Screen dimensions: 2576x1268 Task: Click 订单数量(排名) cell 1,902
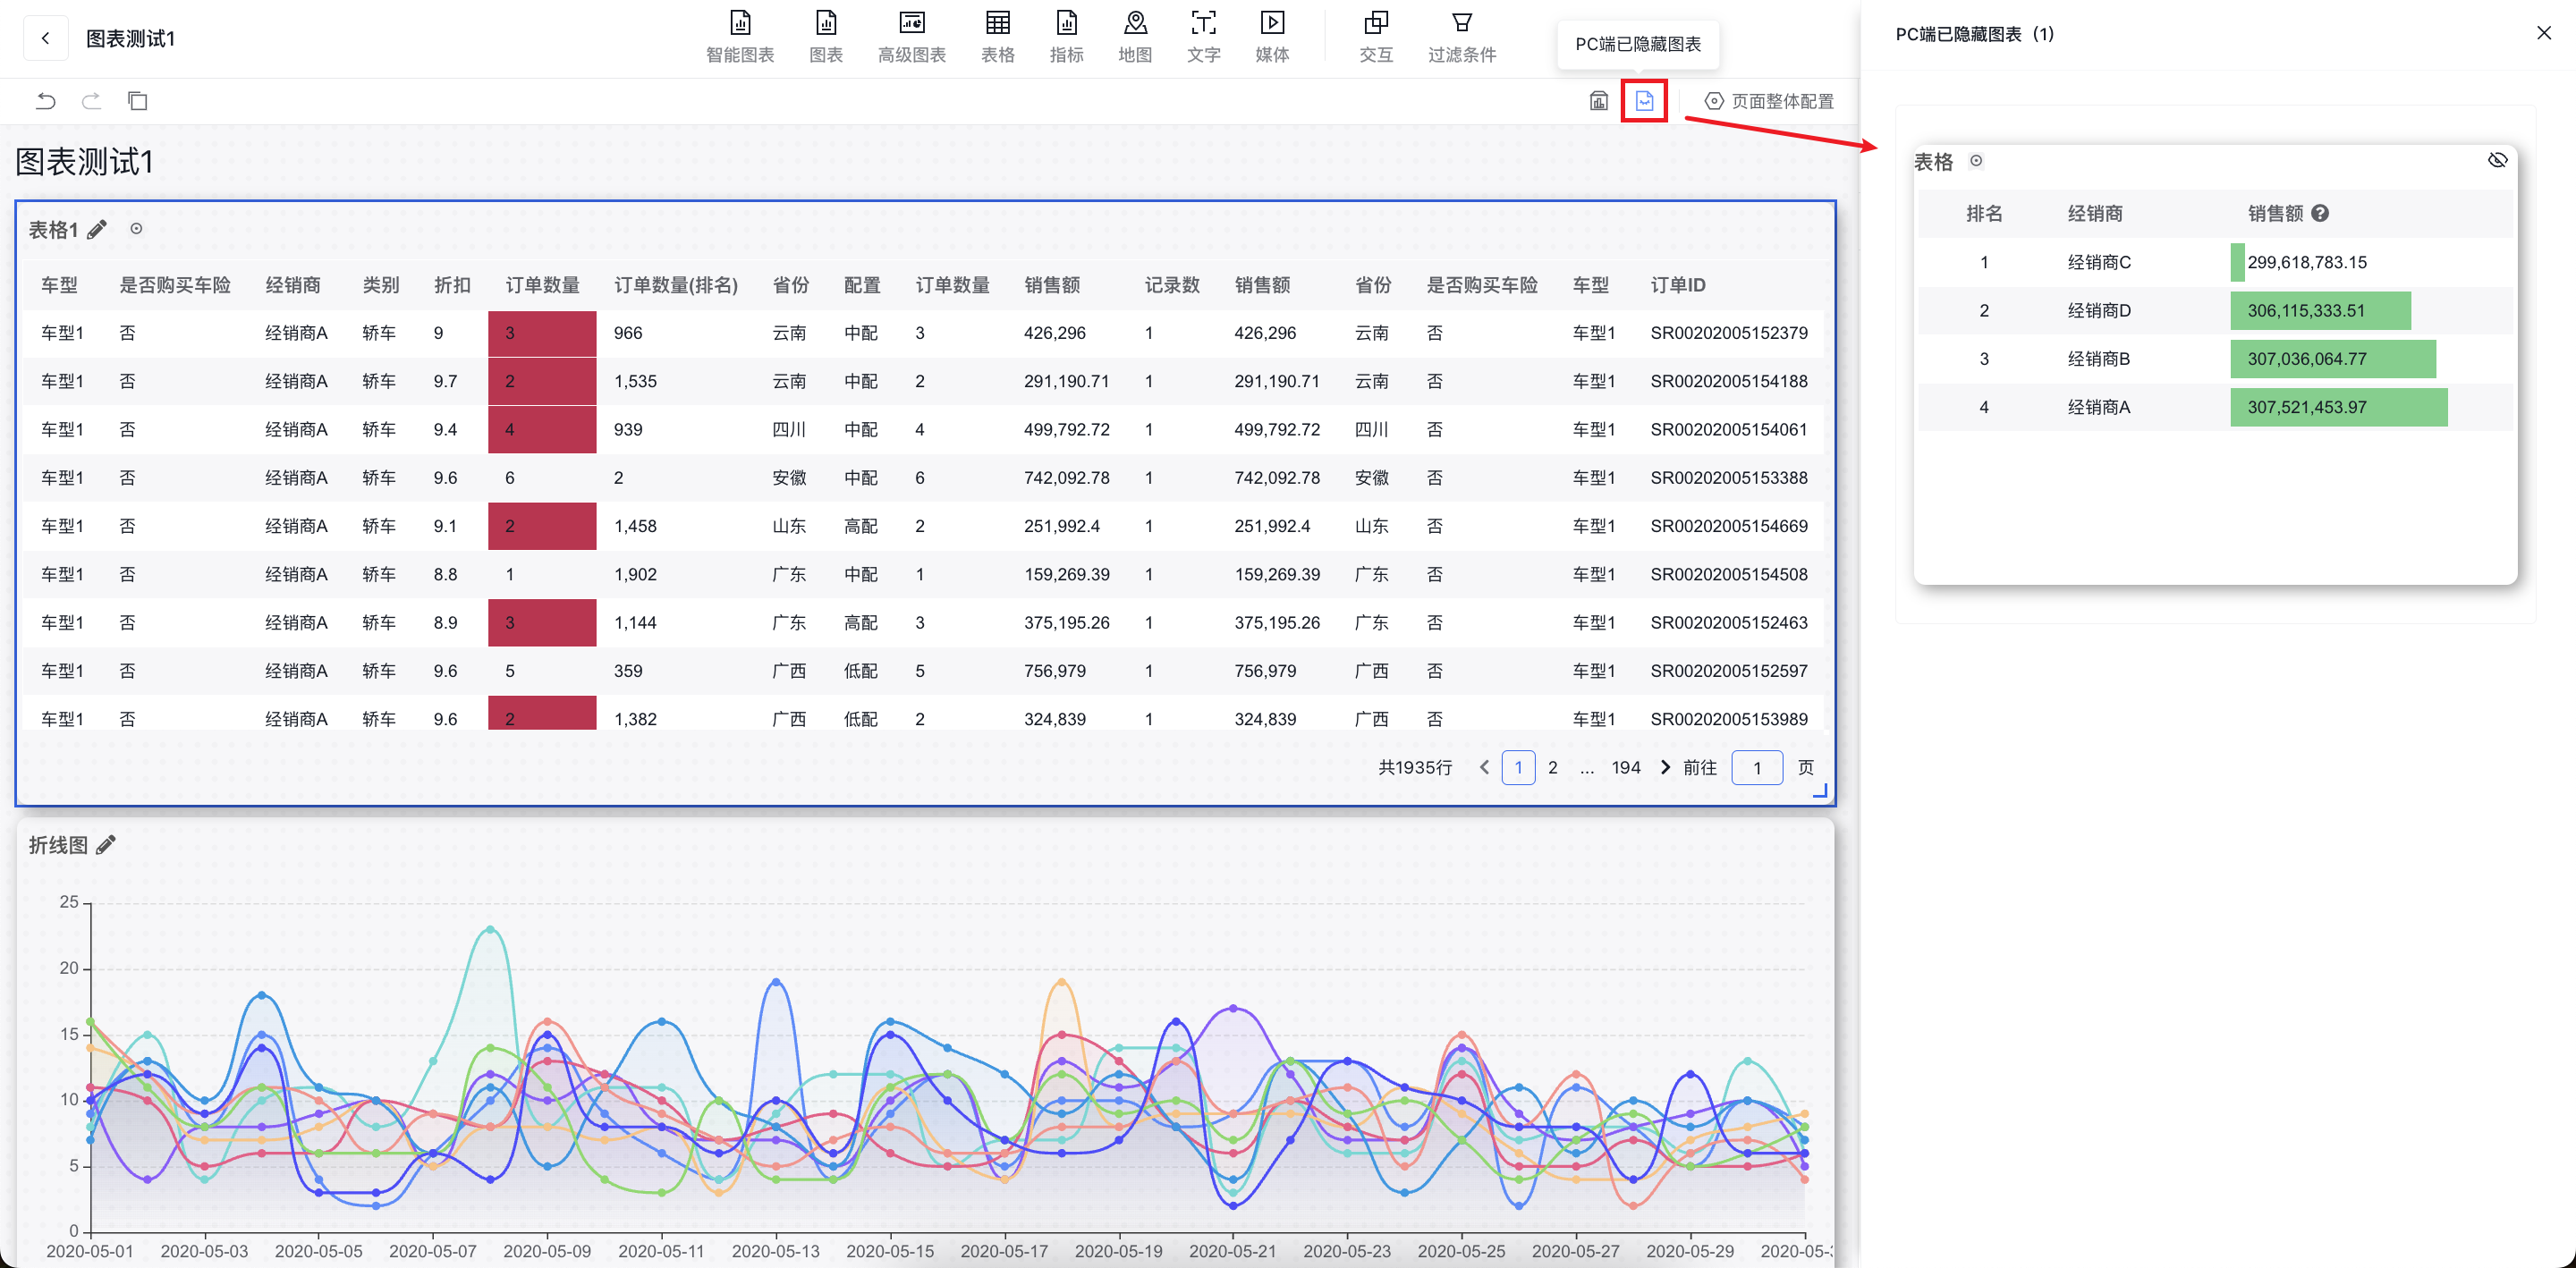click(x=635, y=574)
